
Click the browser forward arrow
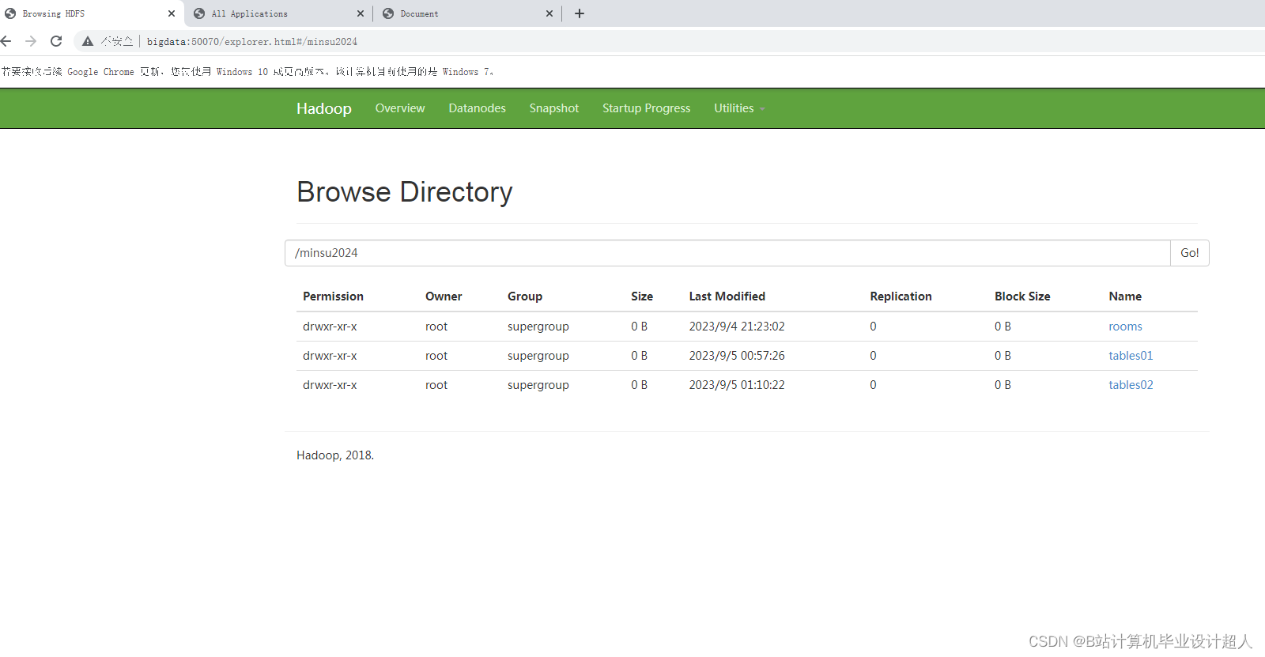click(31, 41)
